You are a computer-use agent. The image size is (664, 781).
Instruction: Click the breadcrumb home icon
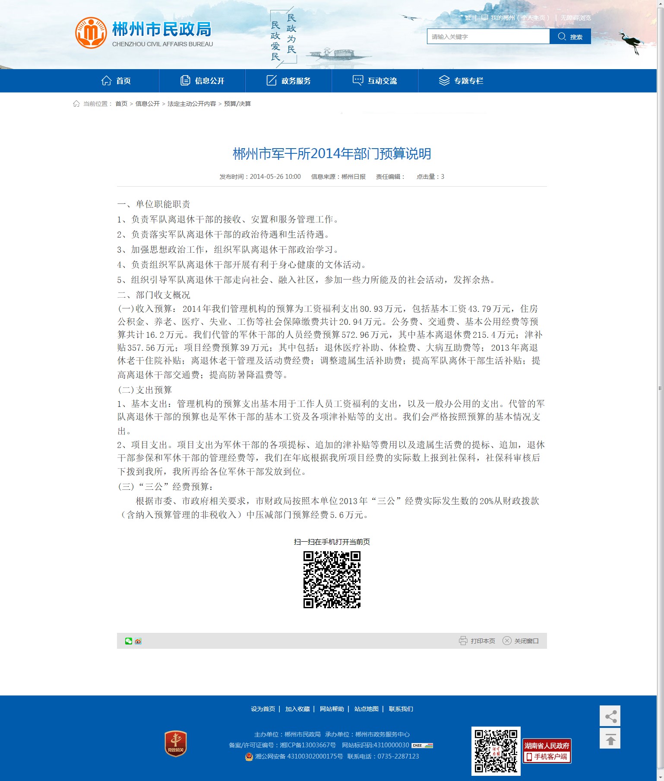click(x=76, y=104)
